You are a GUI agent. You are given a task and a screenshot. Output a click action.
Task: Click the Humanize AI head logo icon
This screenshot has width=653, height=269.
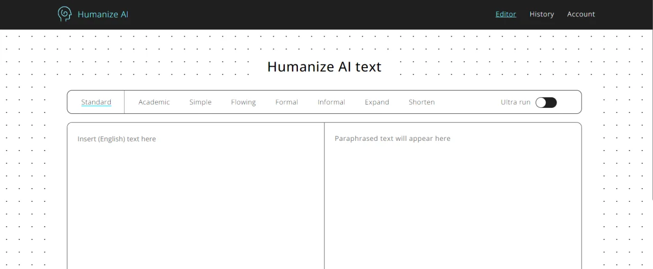click(x=64, y=14)
